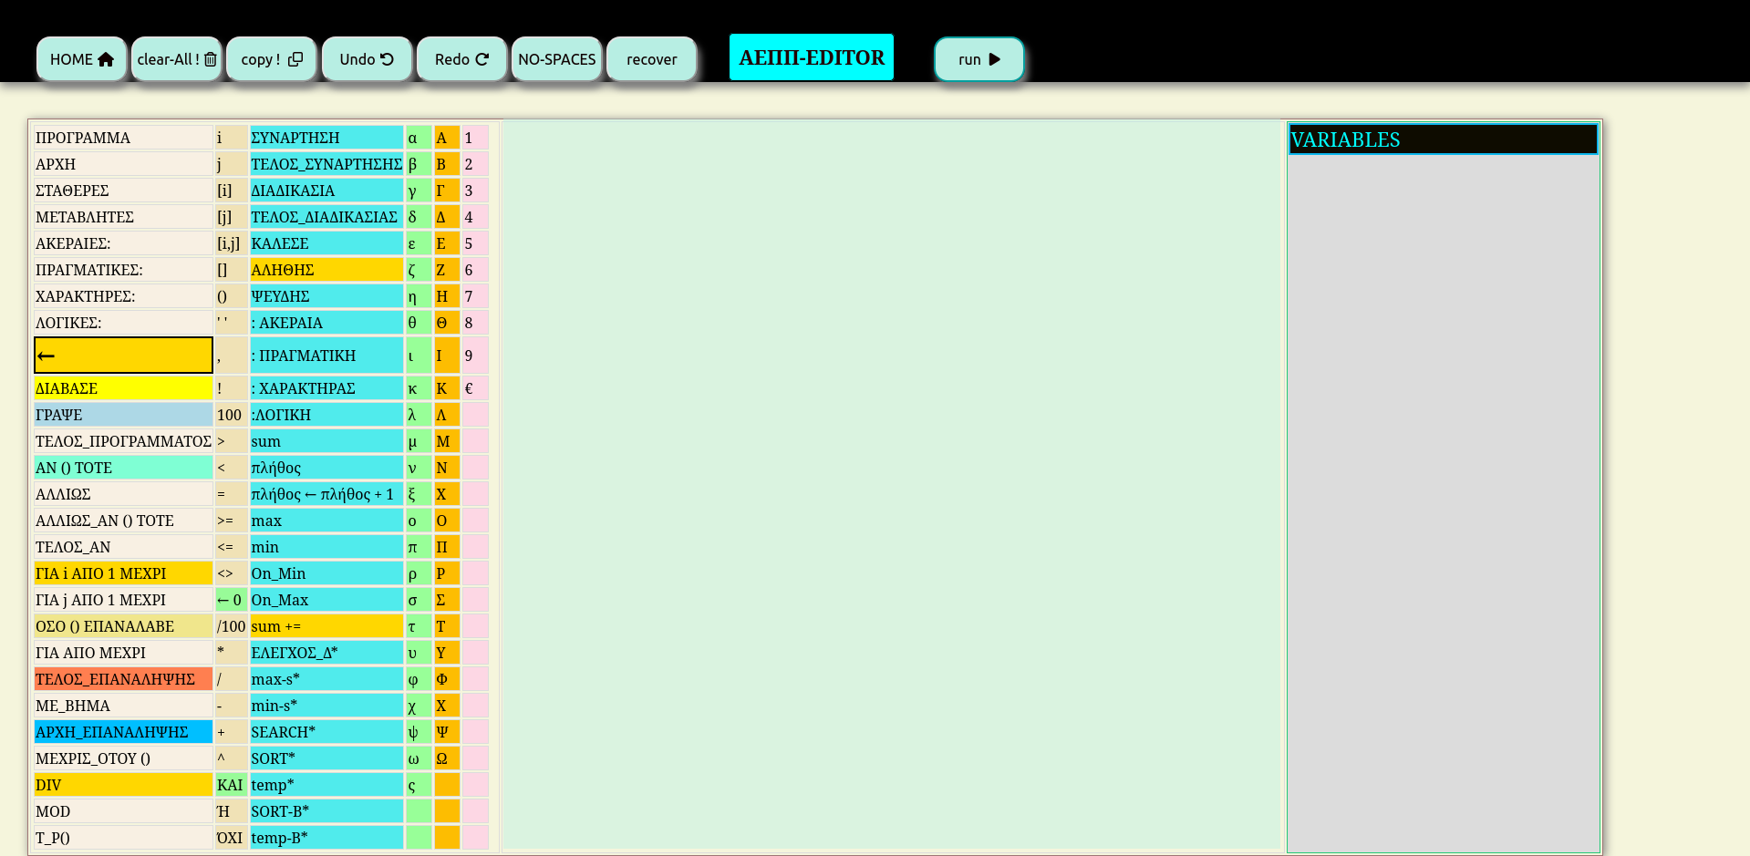
Task: Insert the ΑΛΗΘΗΣ boolean value
Action: pos(326,270)
